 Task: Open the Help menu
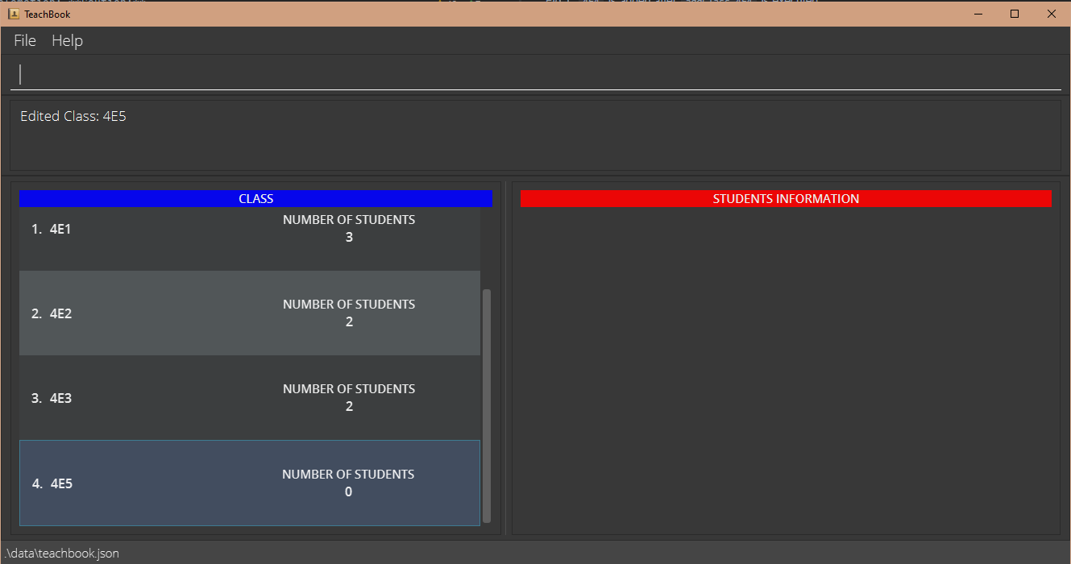point(67,40)
